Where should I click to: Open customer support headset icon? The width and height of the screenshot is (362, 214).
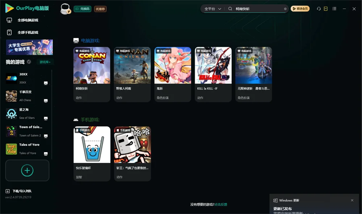319,9
